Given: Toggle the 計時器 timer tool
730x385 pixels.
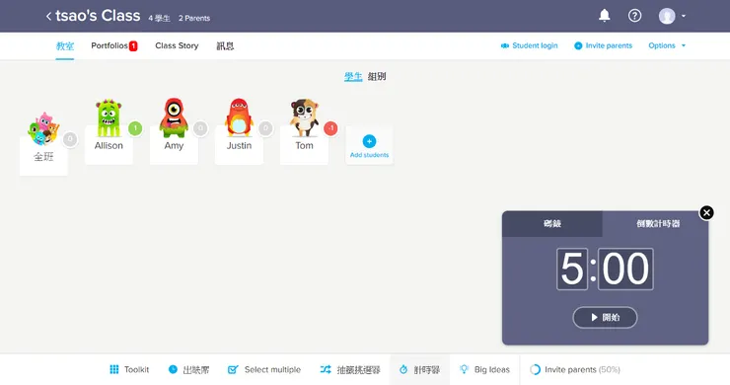Looking at the screenshot, I should [420, 369].
